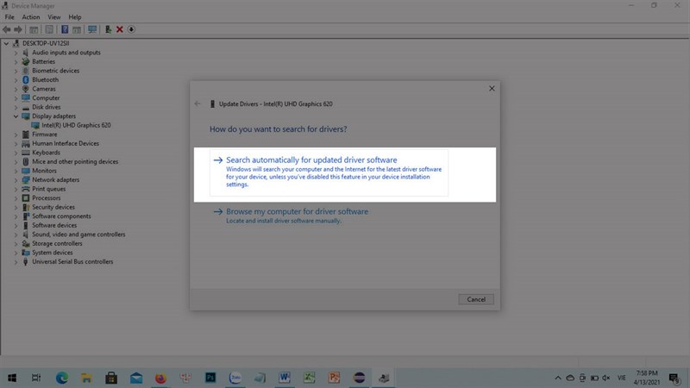Screen dimensions: 690x388
Task: Open PowerPoint from the taskbar
Action: point(334,378)
